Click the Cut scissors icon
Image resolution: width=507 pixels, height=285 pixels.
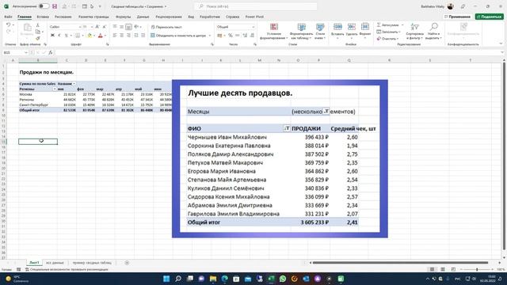[x=38, y=25]
